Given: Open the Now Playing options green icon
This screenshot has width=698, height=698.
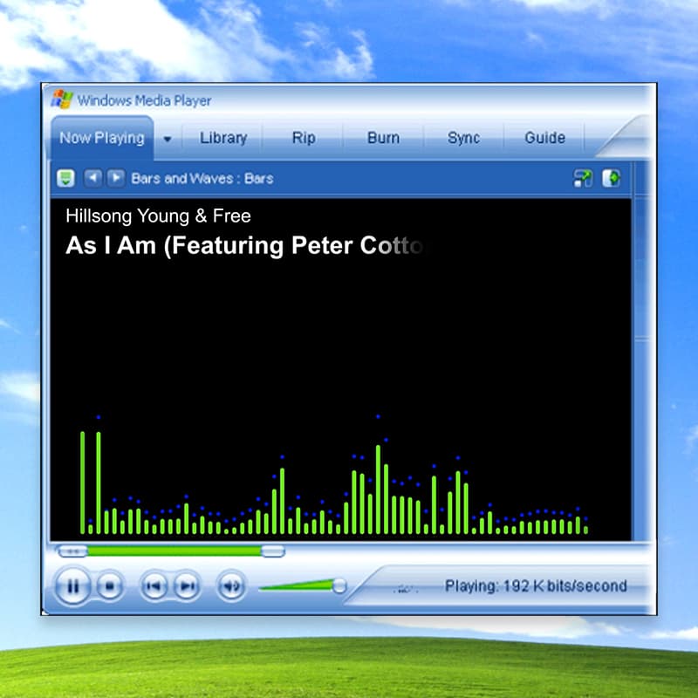Looking at the screenshot, I should click(x=66, y=179).
